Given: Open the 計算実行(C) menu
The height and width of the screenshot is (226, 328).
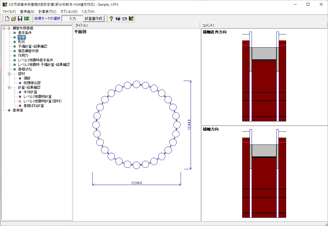Looking at the screenshot, I should (x=47, y=12).
